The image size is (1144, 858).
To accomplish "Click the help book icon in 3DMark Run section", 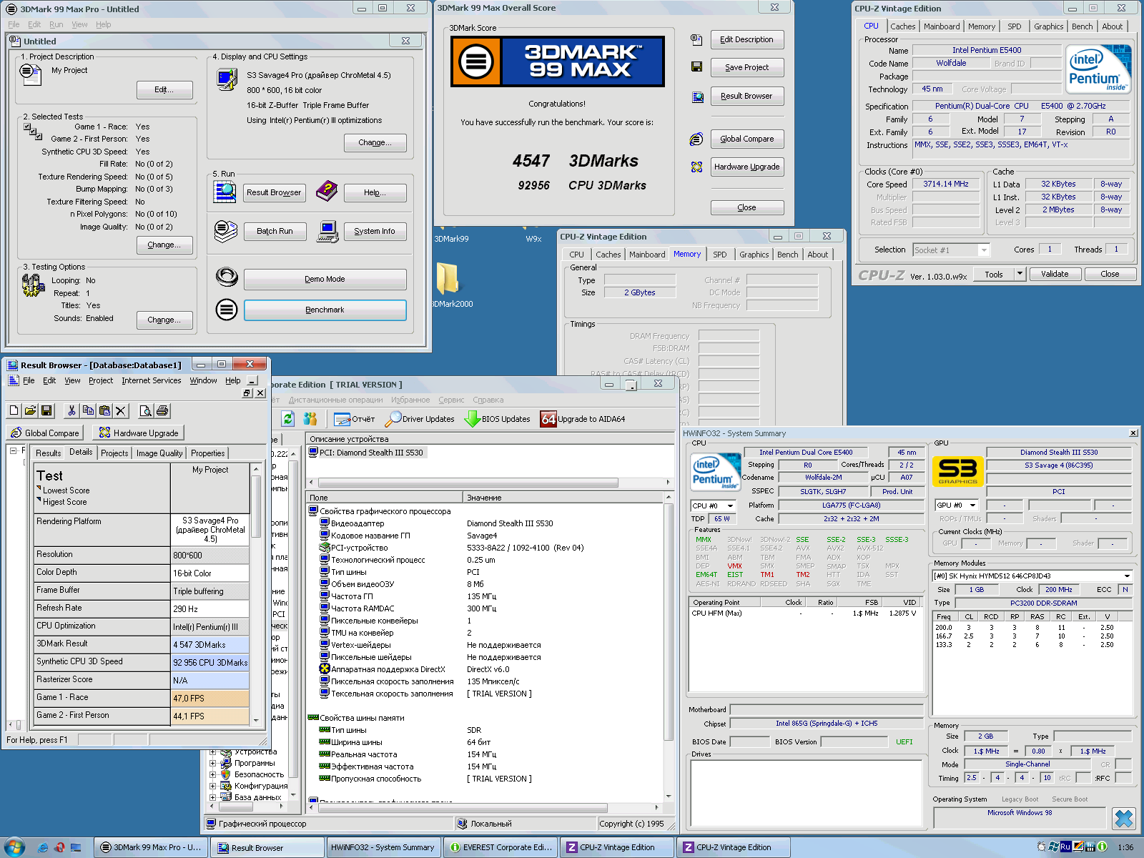I will (327, 191).
